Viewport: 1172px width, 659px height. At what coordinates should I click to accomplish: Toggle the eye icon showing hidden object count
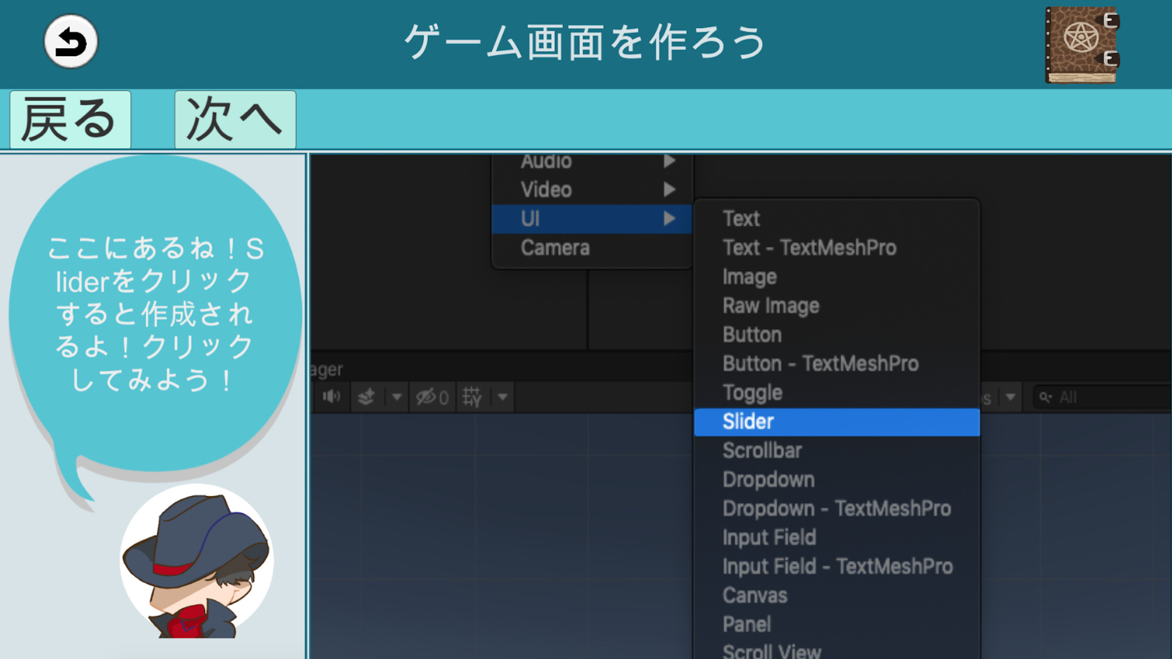(432, 397)
